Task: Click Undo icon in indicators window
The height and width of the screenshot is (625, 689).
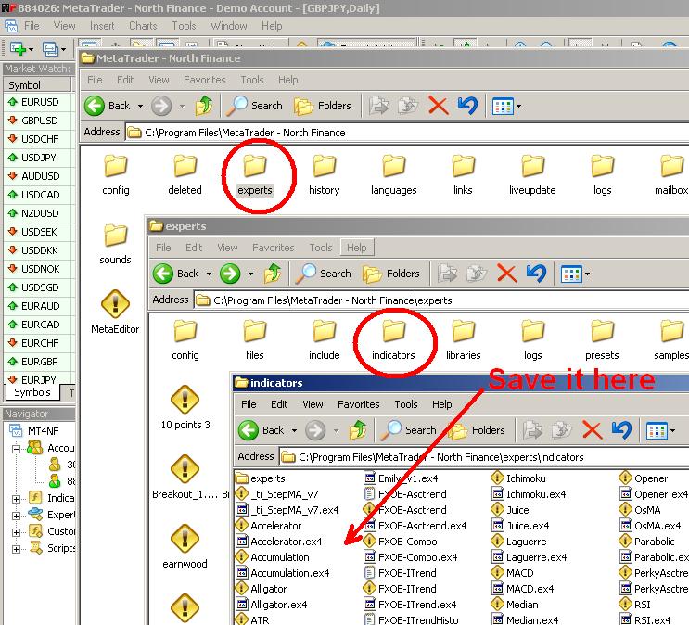Action: 622,430
